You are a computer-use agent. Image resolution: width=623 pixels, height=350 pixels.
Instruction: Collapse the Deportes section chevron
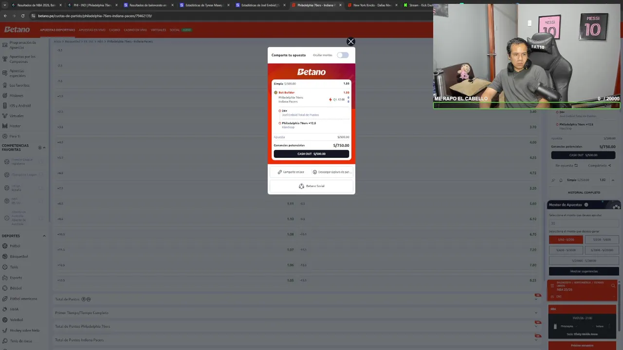[x=44, y=236]
